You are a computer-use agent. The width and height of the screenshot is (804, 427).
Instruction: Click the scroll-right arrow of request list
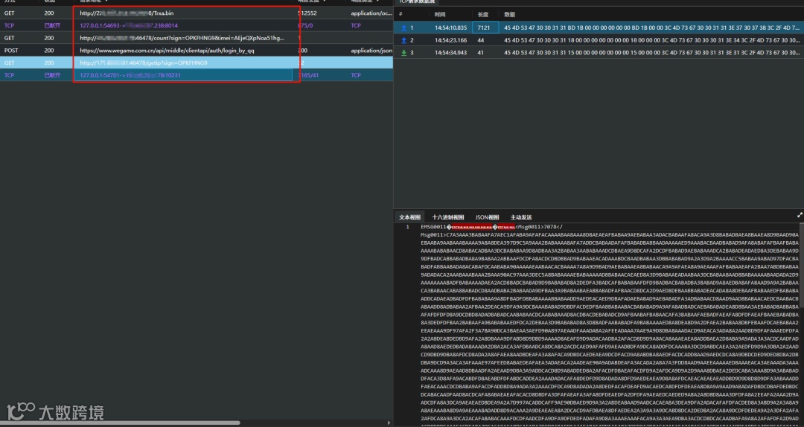tap(389, 423)
